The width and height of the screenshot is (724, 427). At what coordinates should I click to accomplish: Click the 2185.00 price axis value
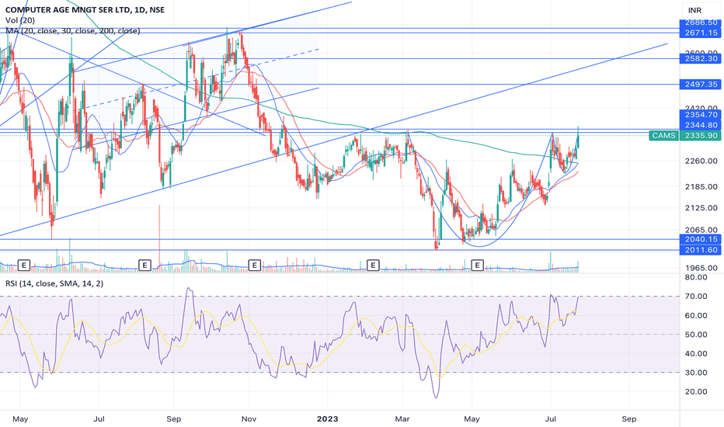click(701, 187)
